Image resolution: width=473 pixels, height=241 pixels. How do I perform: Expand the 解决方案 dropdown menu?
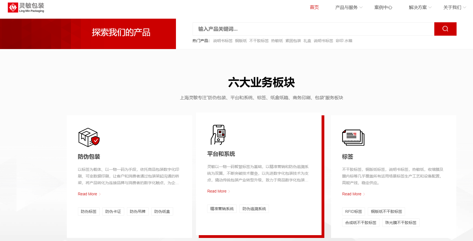420,8
